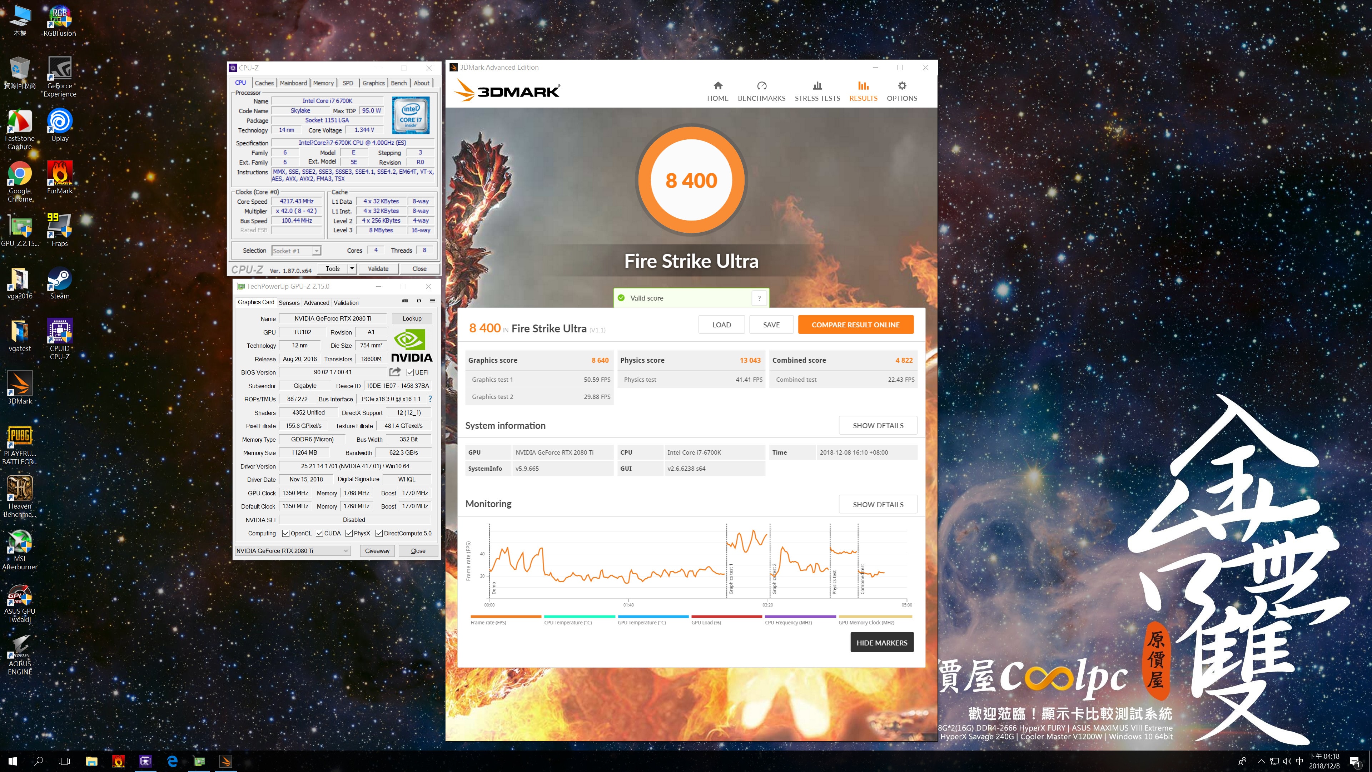Click HIDE MARKERS button
The height and width of the screenshot is (772, 1372).
(882, 643)
